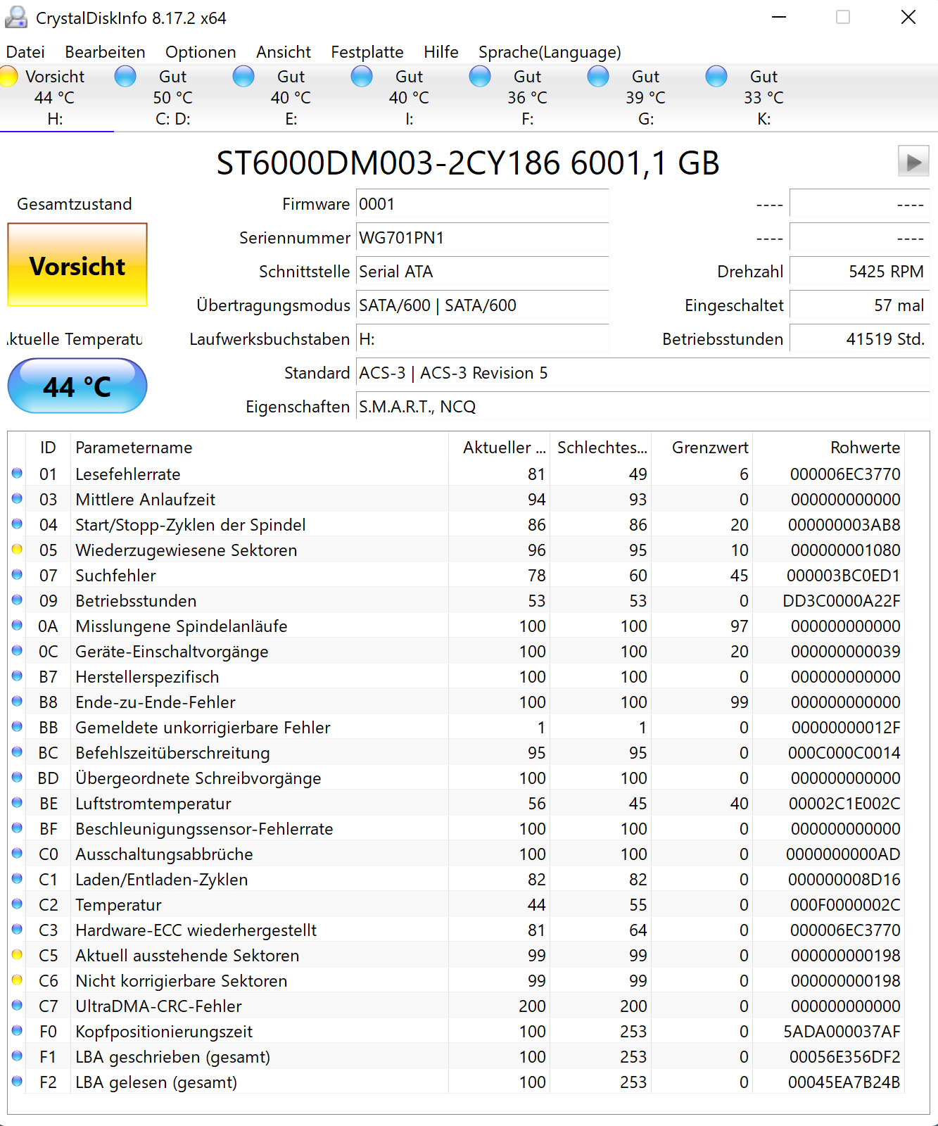Select the G: drive status orb
Viewport: 938px width, 1126px height.
click(x=598, y=76)
